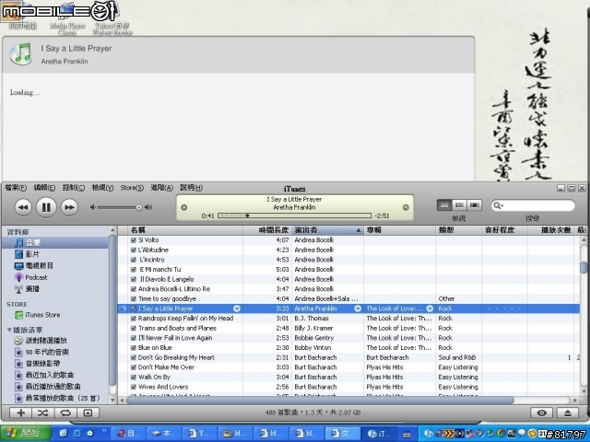Uncheck the L'Abitudine song checkbox
Image resolution: width=590 pixels, height=442 pixels.
133,250
